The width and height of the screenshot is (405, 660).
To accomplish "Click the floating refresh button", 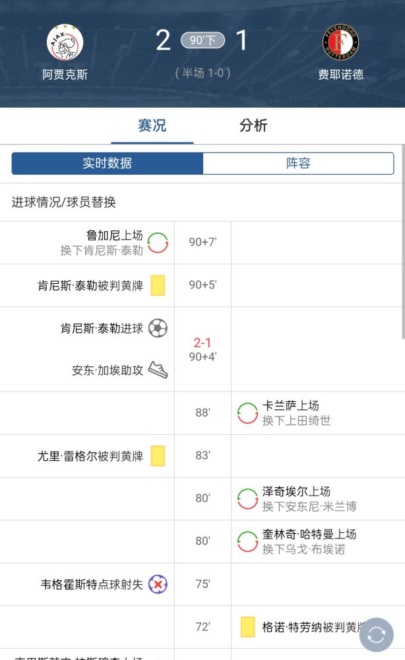I will coord(377,635).
